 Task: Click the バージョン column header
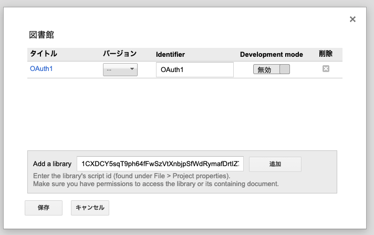(120, 54)
